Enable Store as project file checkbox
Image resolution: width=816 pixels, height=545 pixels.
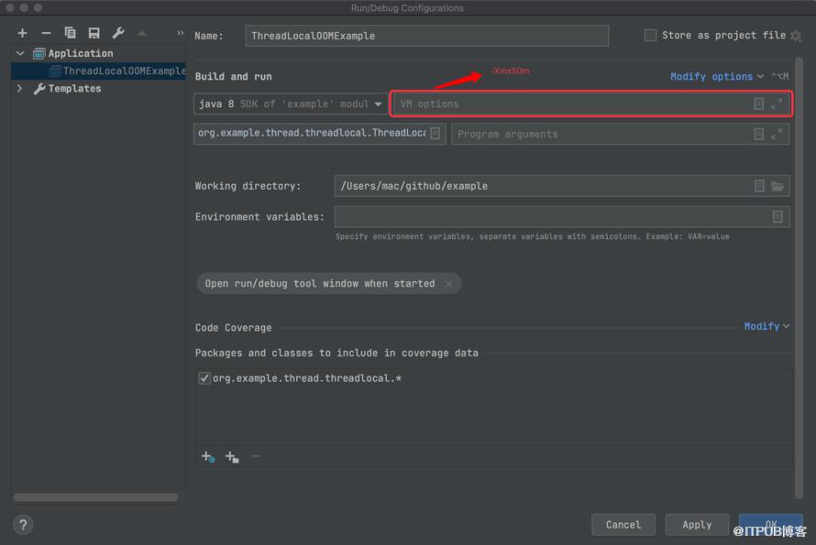click(x=650, y=36)
